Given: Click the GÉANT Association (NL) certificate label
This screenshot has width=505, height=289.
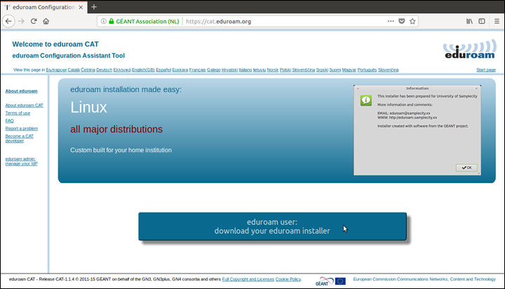Looking at the screenshot, I should point(147,21).
